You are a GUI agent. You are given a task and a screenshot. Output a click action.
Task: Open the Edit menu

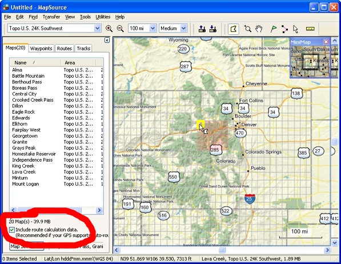19,17
